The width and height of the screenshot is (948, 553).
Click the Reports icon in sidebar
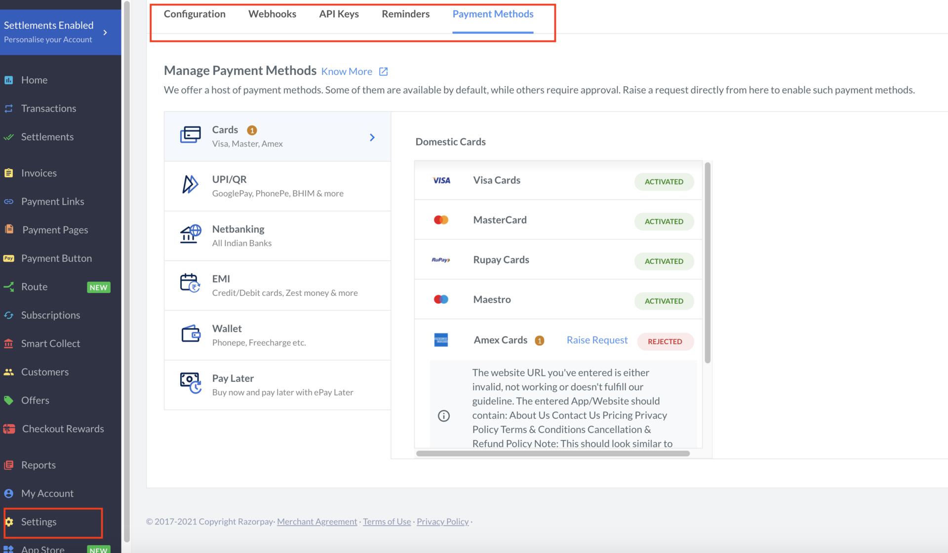(9, 465)
